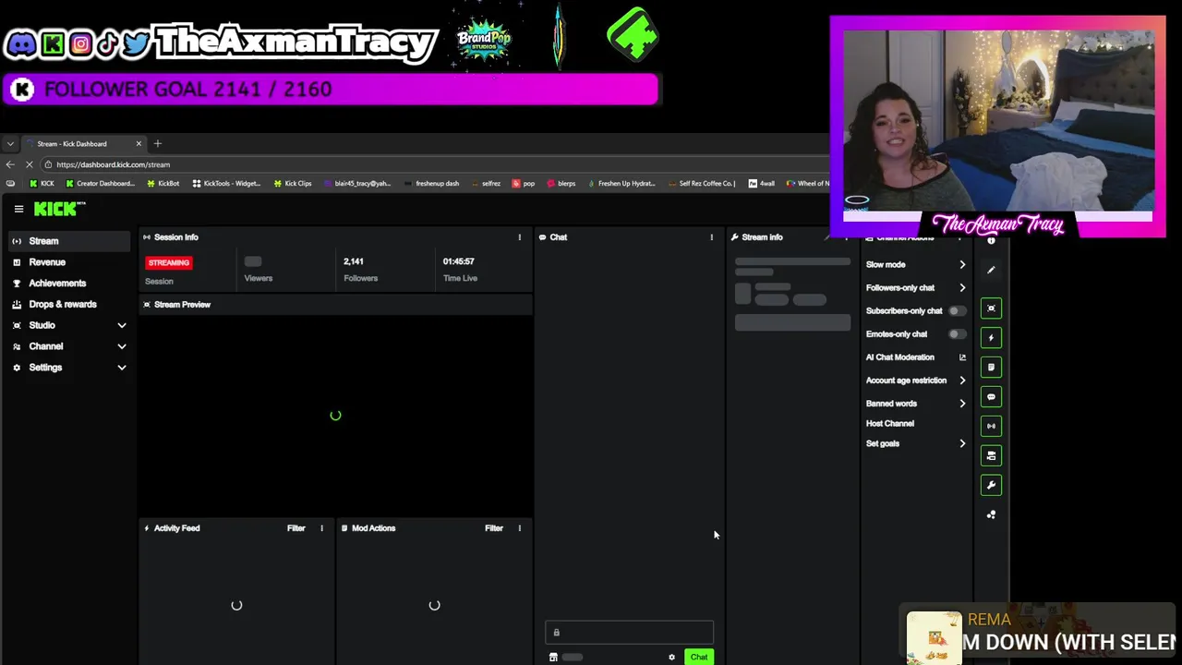Click the Kick logo
This screenshot has width=1182, height=665.
60,210
